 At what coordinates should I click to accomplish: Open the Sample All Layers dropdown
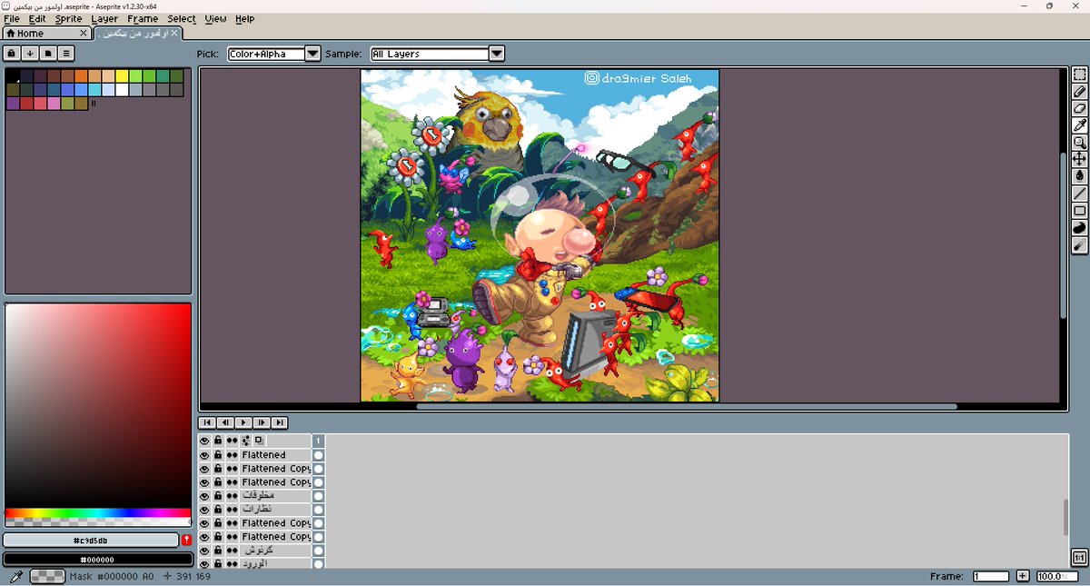(437, 54)
